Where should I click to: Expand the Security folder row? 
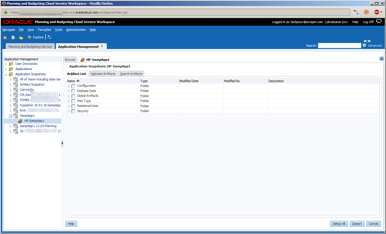[x=69, y=111]
